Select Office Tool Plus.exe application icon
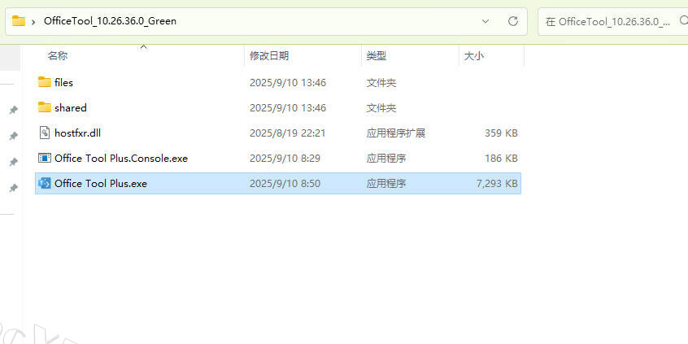688x344 pixels. 44,183
